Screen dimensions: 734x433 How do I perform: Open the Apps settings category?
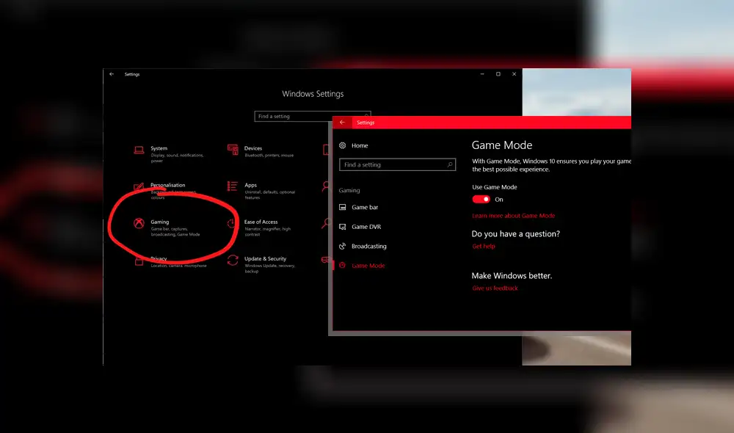point(251,186)
